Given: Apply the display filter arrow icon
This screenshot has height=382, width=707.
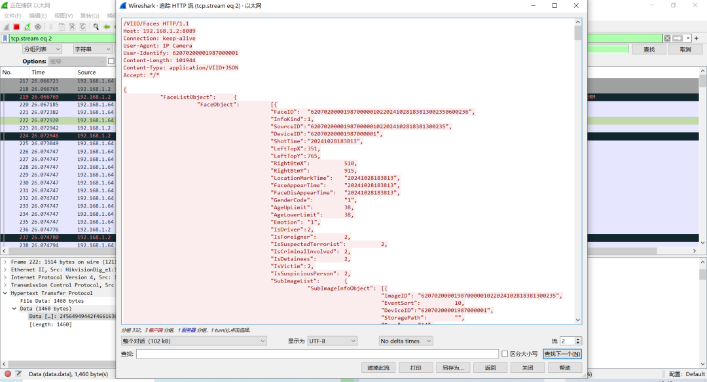Looking at the screenshot, I should [x=678, y=39].
